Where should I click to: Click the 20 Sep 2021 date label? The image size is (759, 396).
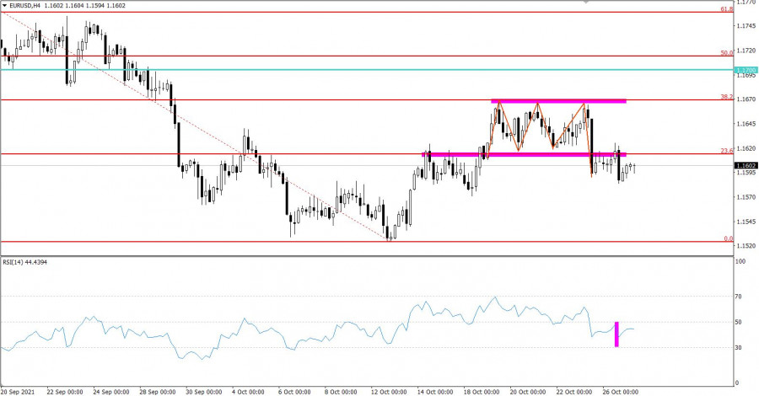[x=18, y=392]
